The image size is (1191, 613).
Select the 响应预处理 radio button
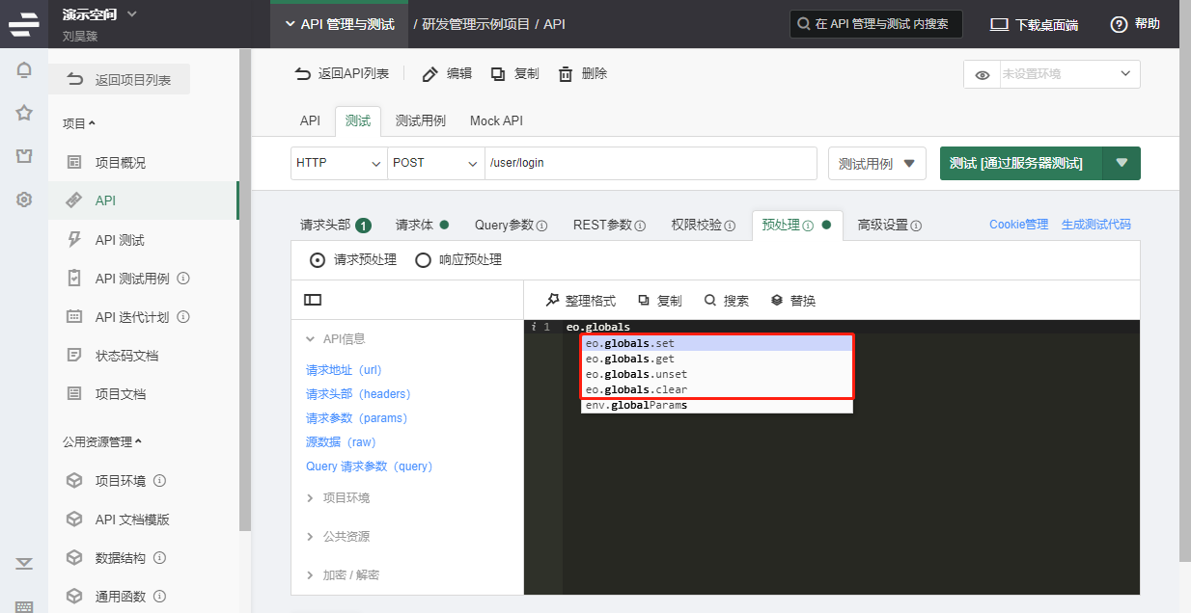423,259
